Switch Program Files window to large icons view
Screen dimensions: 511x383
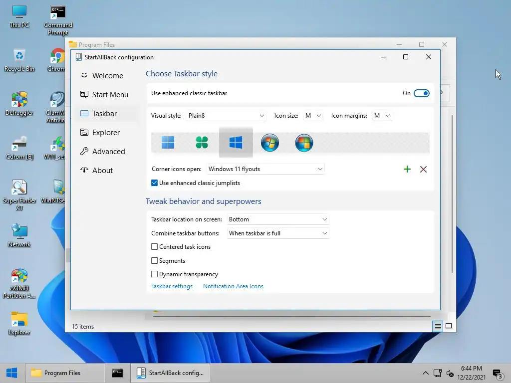[449, 326]
